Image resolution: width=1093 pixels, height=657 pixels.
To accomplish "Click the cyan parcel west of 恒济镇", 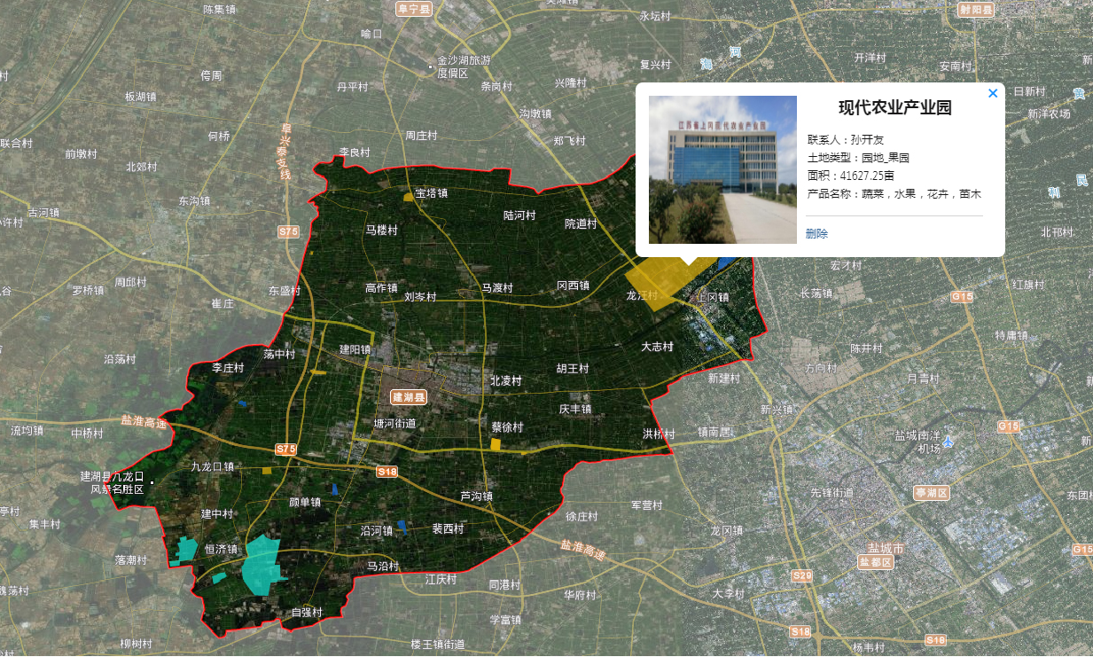I will click(187, 551).
